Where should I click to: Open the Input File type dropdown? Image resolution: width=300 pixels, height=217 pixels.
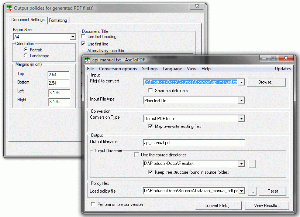click(241, 100)
